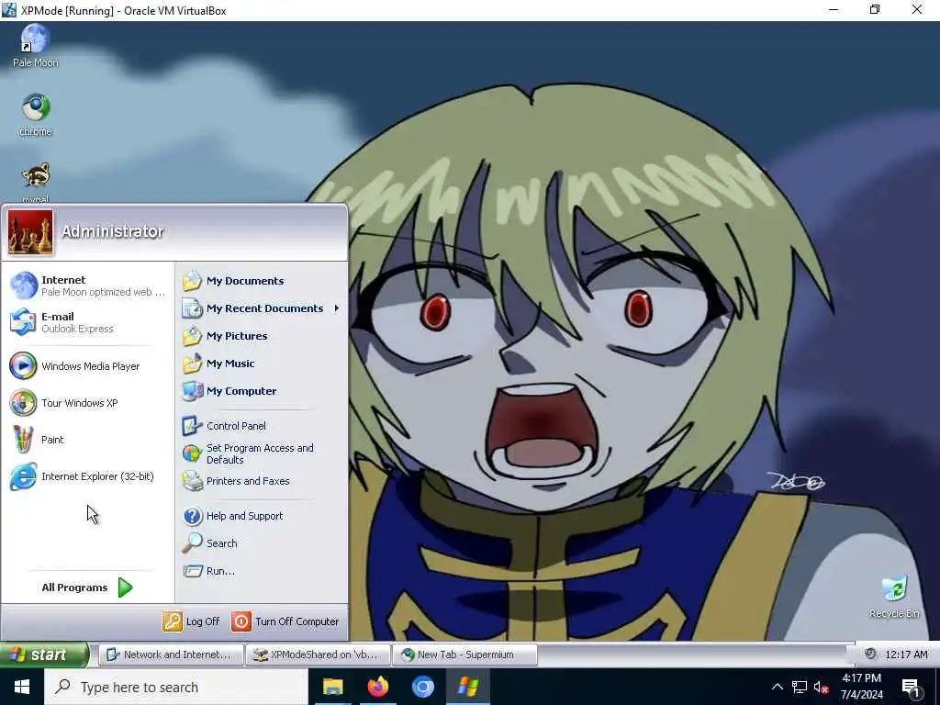Click the muted volume tray icon
Image resolution: width=940 pixels, height=705 pixels.
[x=822, y=687]
